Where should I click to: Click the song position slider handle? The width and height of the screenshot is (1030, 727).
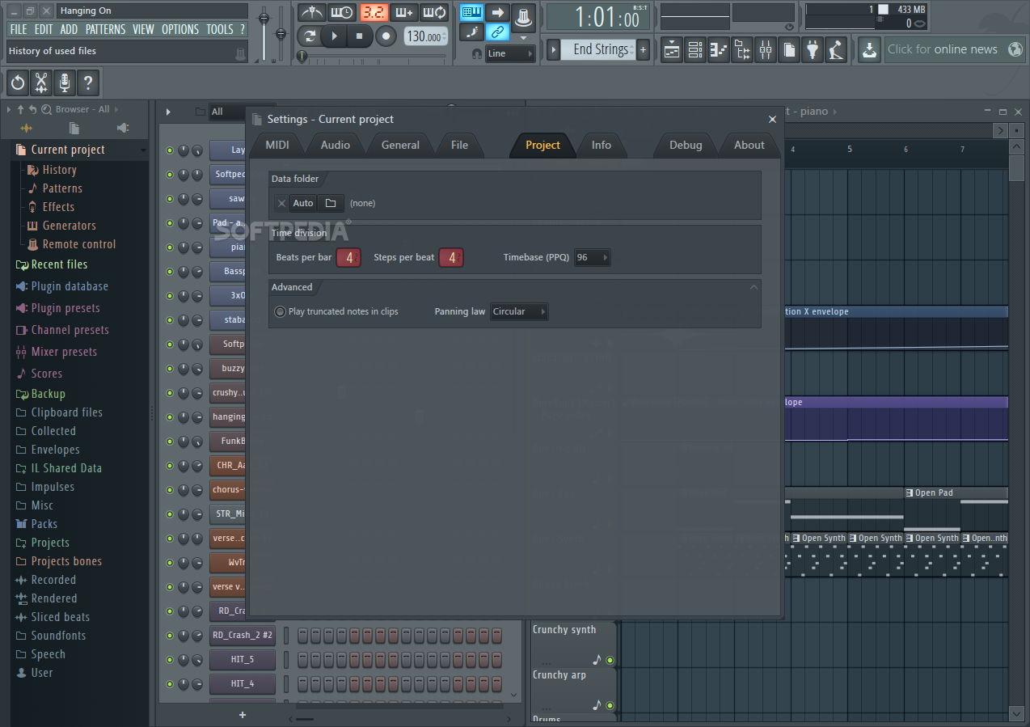pyautogui.click(x=302, y=56)
